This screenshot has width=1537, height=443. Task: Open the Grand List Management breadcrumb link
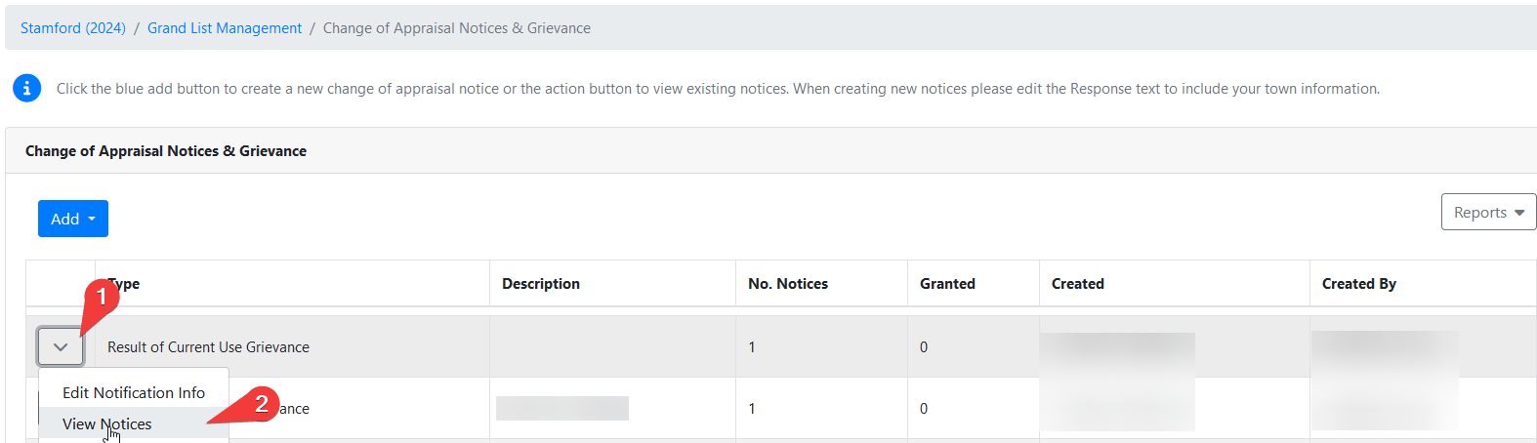tap(225, 28)
